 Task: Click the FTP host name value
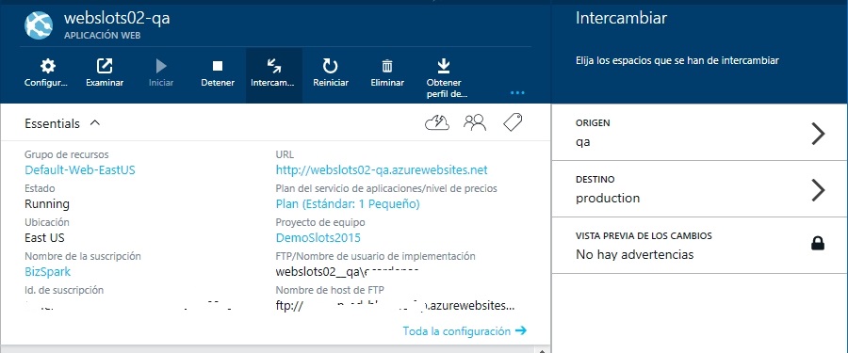point(396,306)
